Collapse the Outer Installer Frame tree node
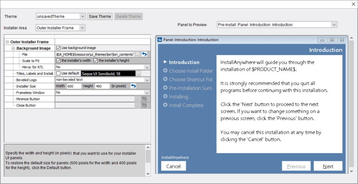 7,42
